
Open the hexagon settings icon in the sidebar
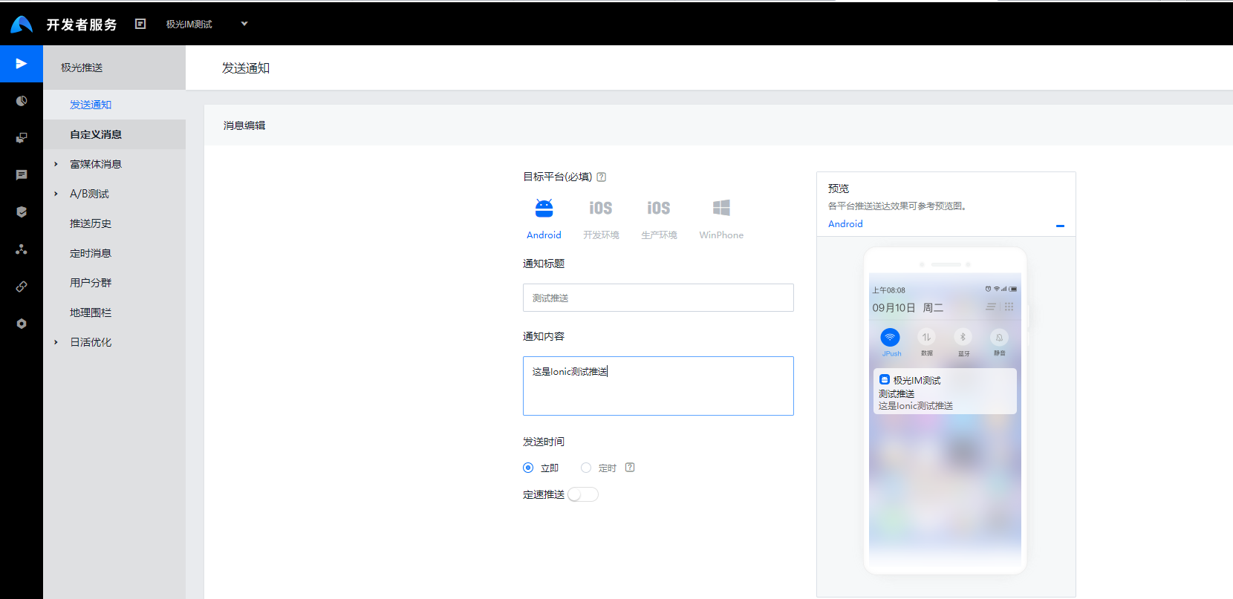click(22, 324)
